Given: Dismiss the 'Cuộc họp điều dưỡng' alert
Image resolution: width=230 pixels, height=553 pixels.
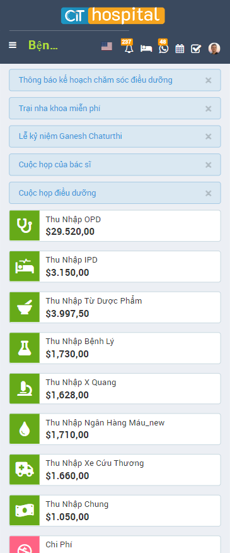Looking at the screenshot, I should coord(208,193).
